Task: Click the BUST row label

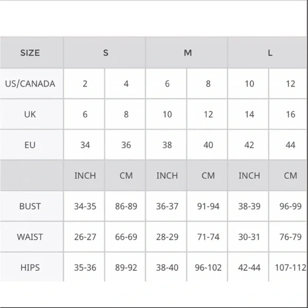Action: (x=31, y=206)
